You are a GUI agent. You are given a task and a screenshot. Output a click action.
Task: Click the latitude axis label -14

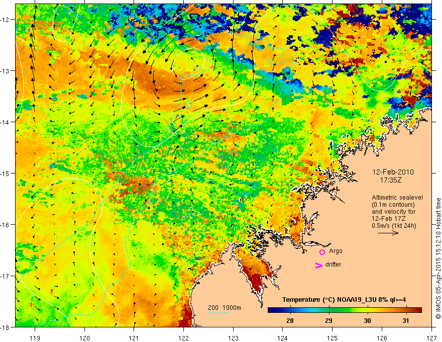pos(5,122)
